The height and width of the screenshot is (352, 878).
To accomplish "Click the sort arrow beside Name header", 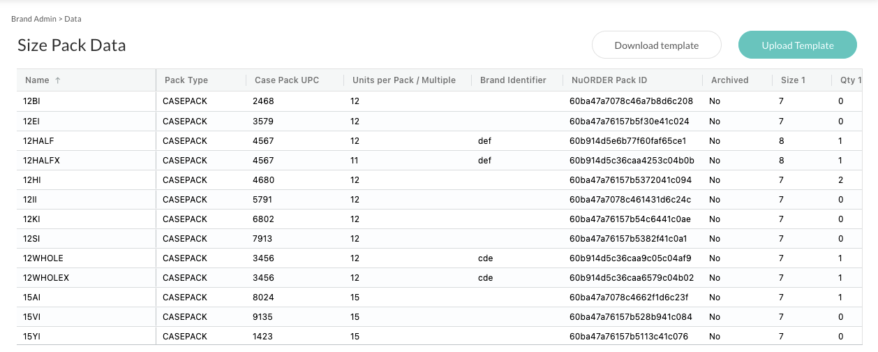I will (x=58, y=80).
